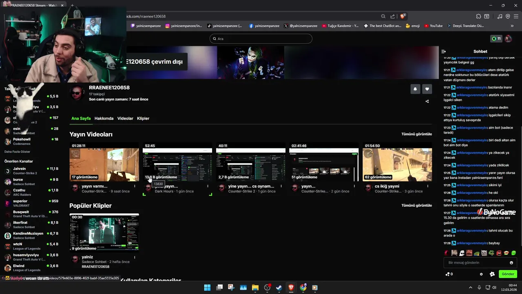Open chat settings gear icon
Screen dimensions: 522x294
[481, 274]
